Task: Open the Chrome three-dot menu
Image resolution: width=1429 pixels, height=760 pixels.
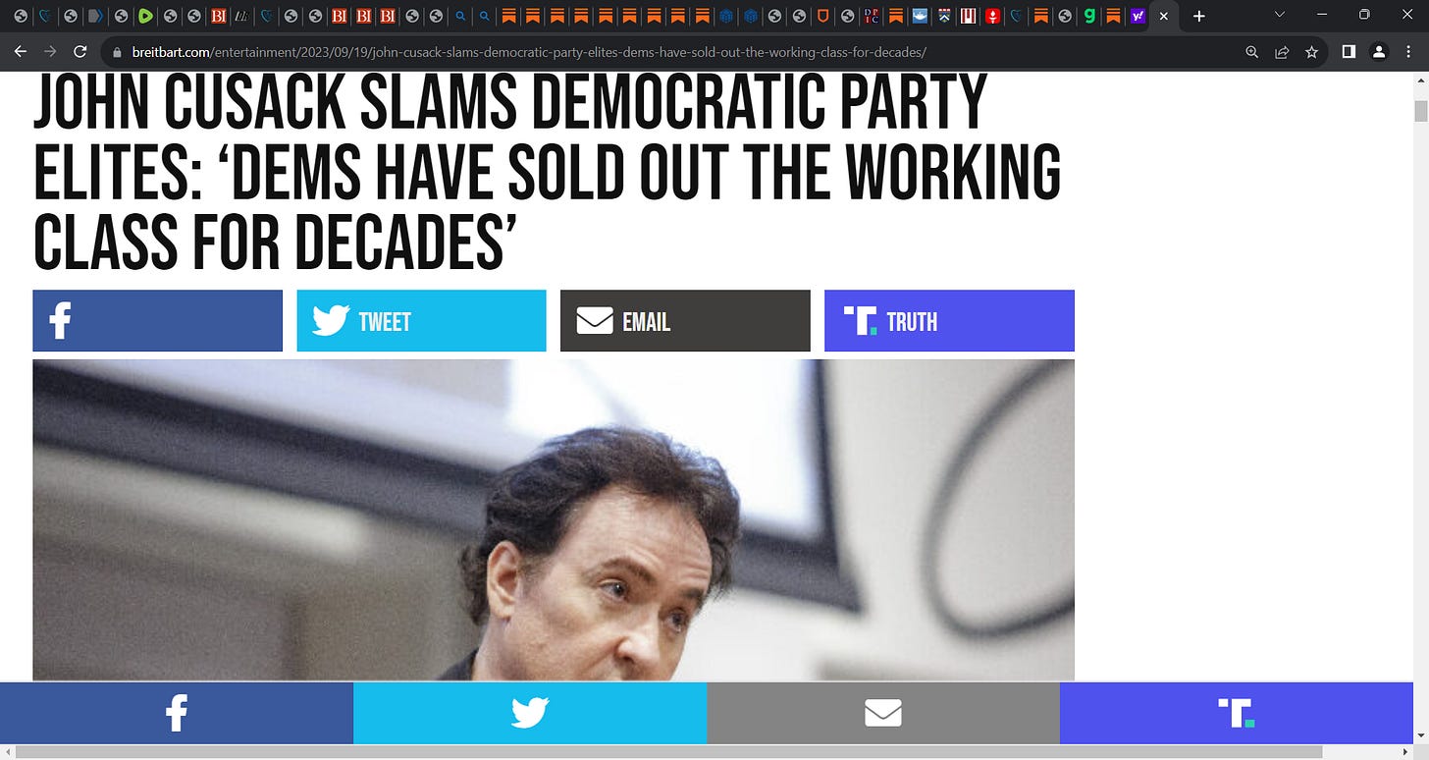Action: point(1409,52)
